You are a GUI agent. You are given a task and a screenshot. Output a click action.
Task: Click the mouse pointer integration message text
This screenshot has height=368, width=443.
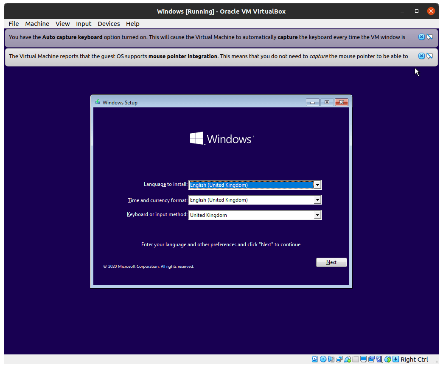click(x=208, y=56)
